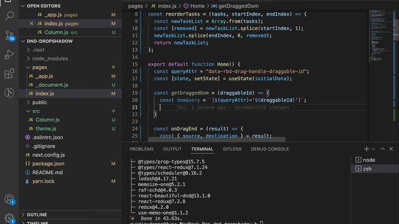The image size is (399, 224).
Task: Create new terminal with plus icon
Action: (x=367, y=149)
